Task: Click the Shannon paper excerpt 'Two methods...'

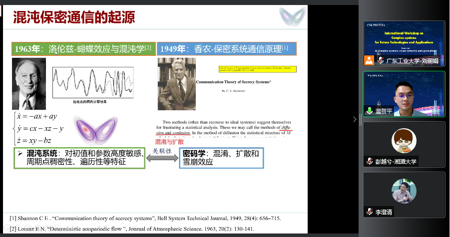Action: (224, 129)
